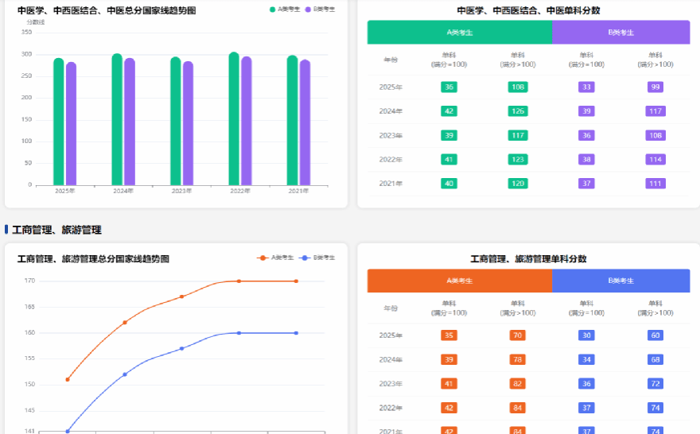The image size is (700, 434).
Task: Select the purple B类考生 table header tab
Action: (620, 33)
